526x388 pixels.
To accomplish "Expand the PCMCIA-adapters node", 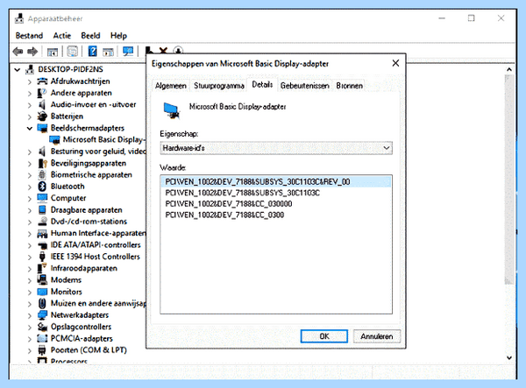I will pyautogui.click(x=30, y=339).
